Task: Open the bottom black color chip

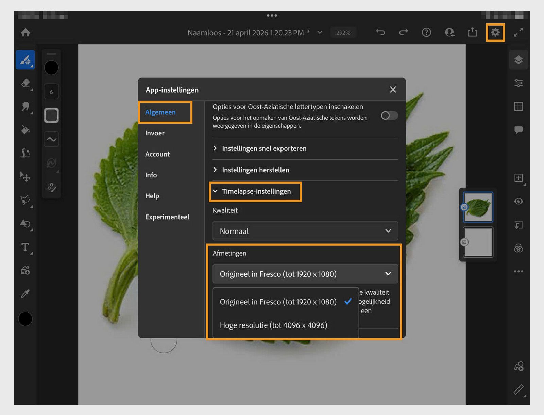Action: pyautogui.click(x=25, y=319)
